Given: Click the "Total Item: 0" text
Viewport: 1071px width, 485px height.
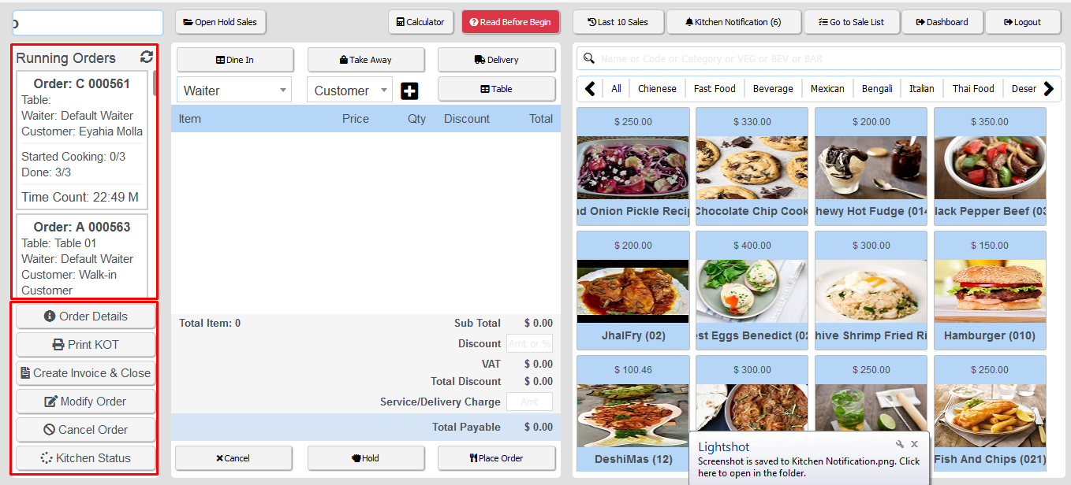Looking at the screenshot, I should pos(210,323).
